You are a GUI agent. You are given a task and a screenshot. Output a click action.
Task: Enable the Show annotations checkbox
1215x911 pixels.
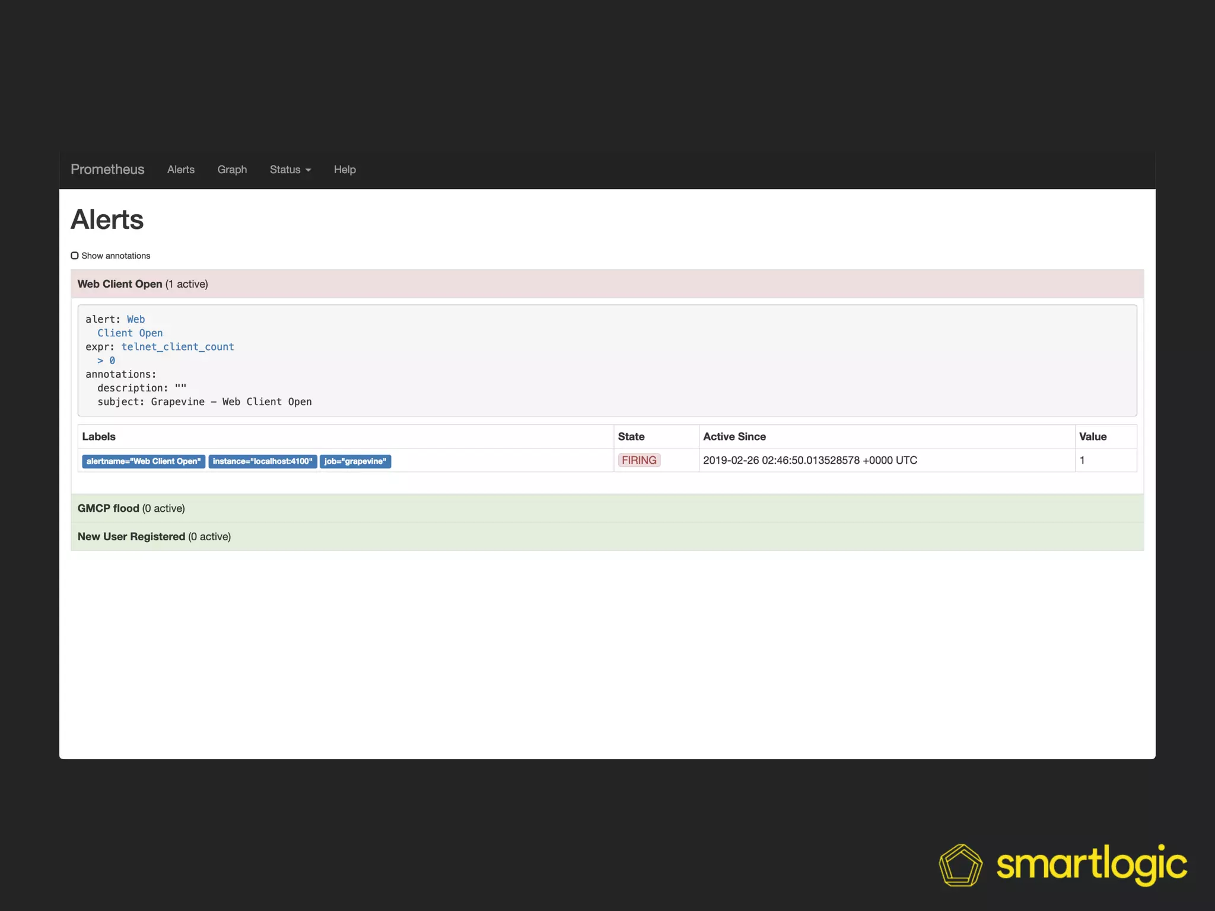pos(75,256)
